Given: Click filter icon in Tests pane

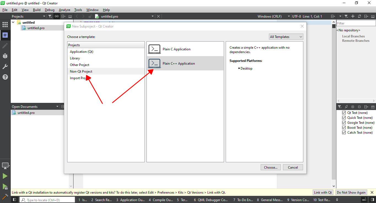Looking at the screenshot, I should click(x=340, y=107).
